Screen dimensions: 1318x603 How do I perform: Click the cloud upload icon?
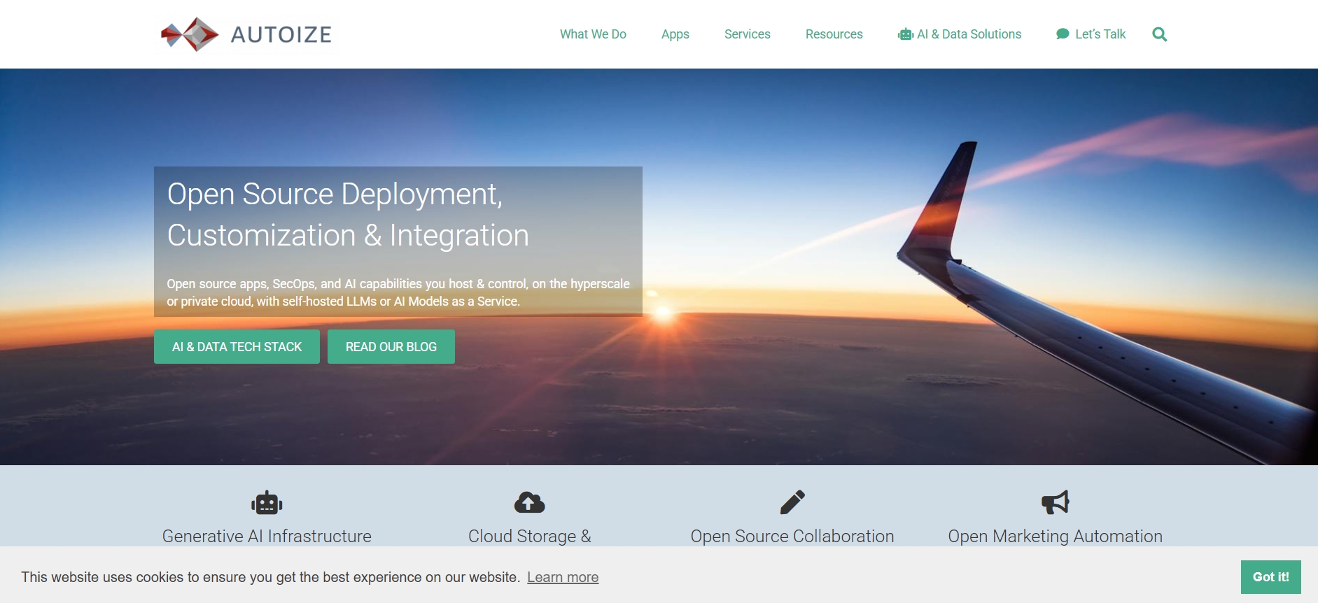[530, 502]
